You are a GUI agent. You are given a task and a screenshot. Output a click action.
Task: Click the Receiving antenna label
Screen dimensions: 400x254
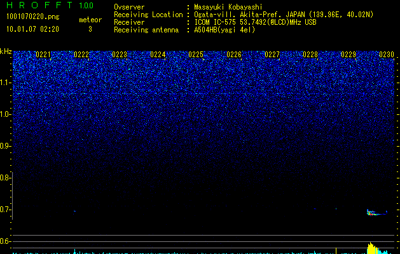(146, 30)
